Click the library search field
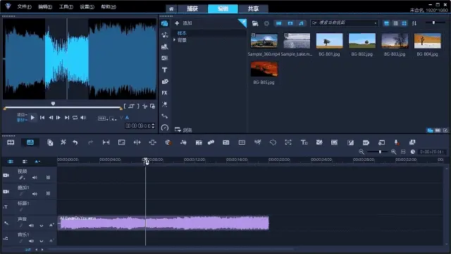 pyautogui.click(x=344, y=23)
